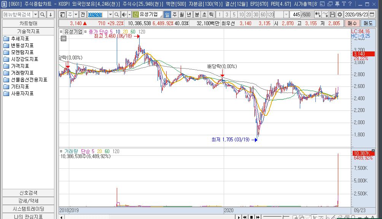Image resolution: width=382 pixels, height=219 pixels.
Task: Click the 유성기업 label in chart legend
Action: [x=73, y=32]
